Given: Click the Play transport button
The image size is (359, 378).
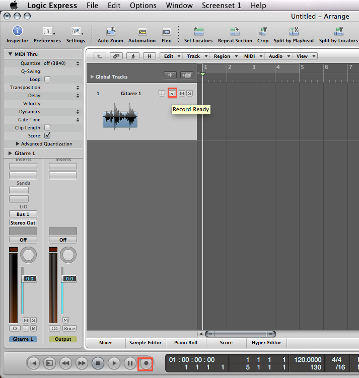Looking at the screenshot, I should (114, 363).
